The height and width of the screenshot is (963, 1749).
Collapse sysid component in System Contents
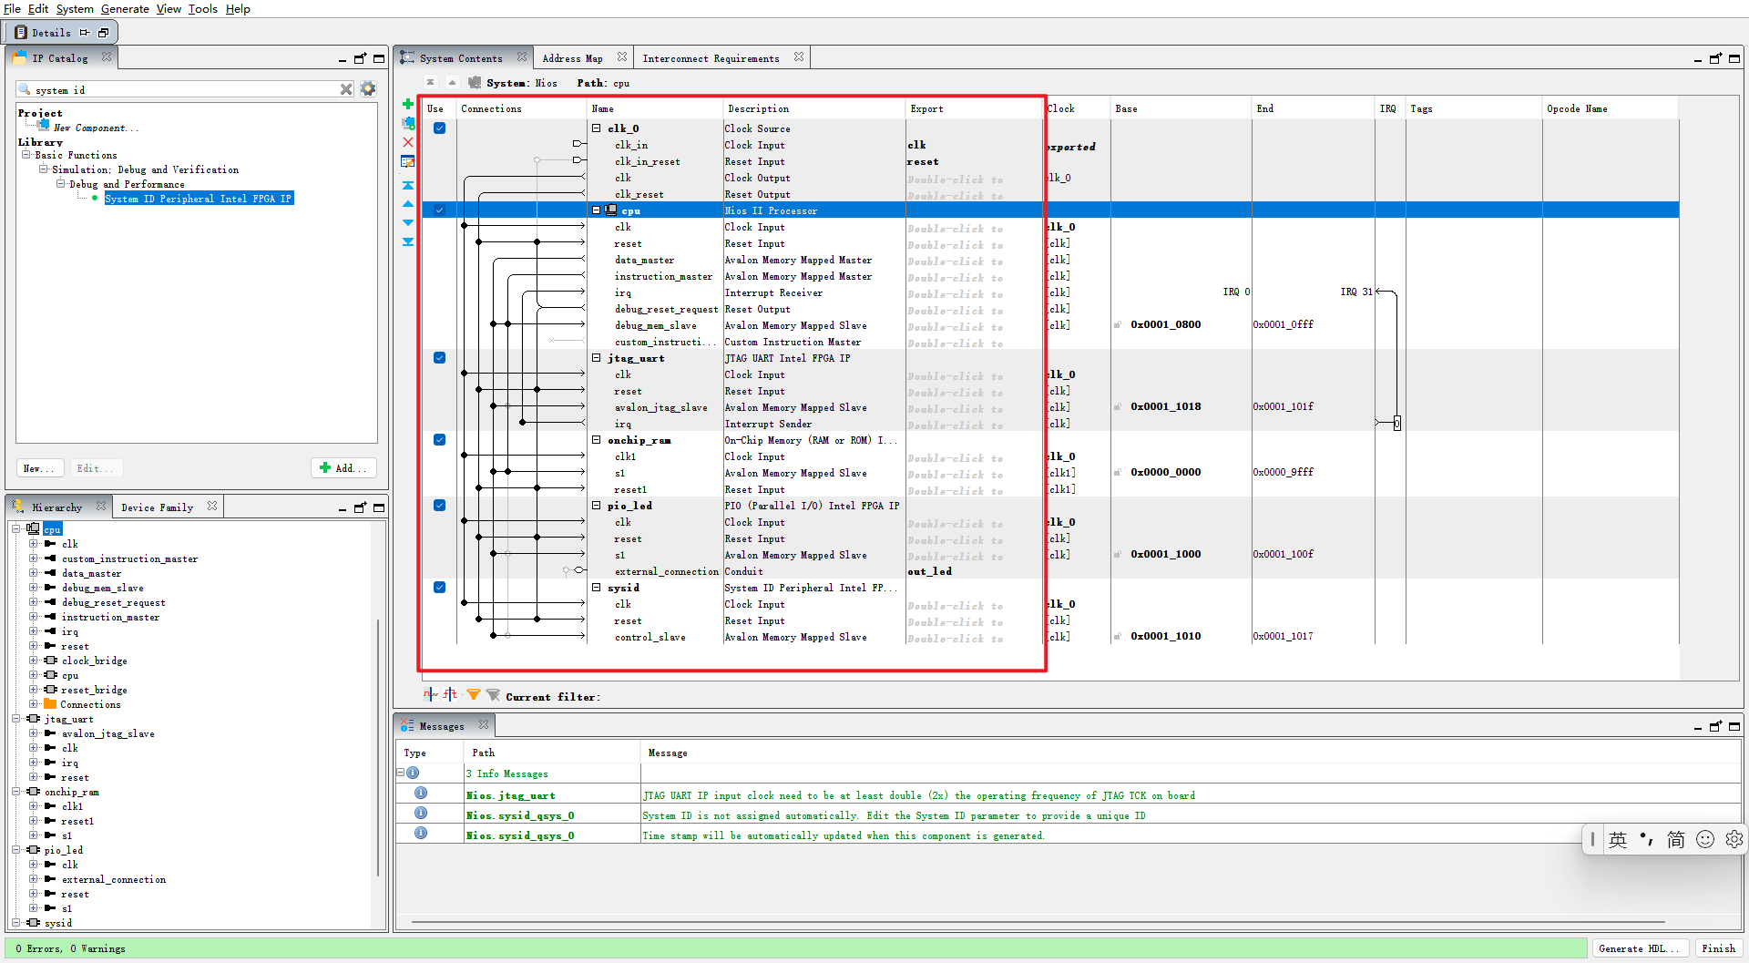coord(597,588)
